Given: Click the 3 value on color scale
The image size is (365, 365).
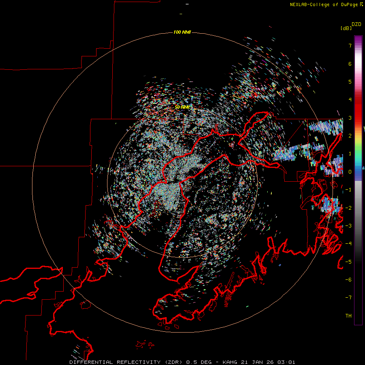Looking at the screenshot, I should [350, 118].
